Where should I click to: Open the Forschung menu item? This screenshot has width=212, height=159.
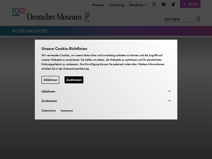pos(117,5)
